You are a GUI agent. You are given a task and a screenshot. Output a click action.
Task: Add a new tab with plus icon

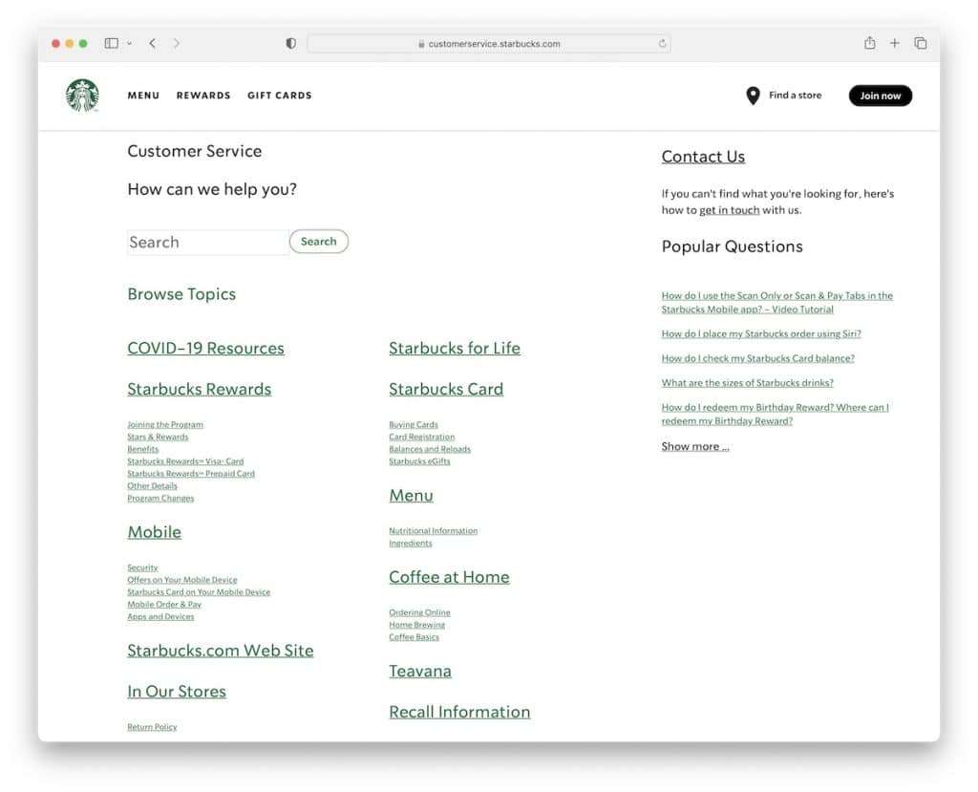point(894,43)
